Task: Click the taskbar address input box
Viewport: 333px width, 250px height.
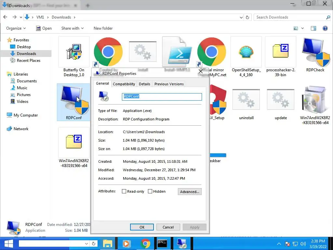Action: tap(51, 243)
